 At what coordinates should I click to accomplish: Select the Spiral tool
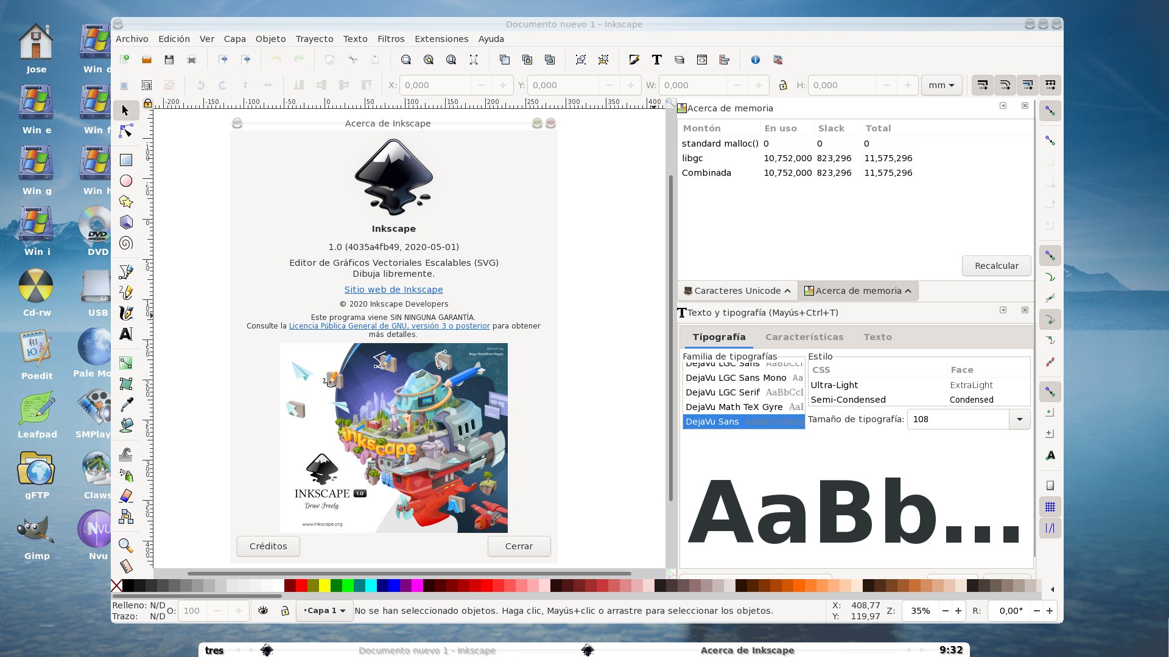(126, 243)
